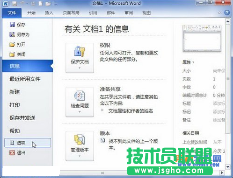Screen dimensions: 233x178
Task: Click the vertical scrollbar down arrow
Action: 228,167
